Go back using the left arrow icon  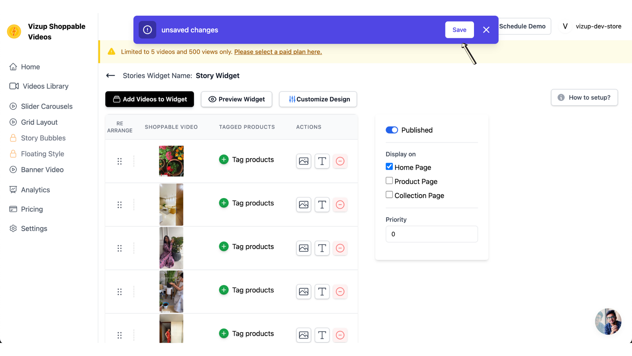tap(111, 75)
